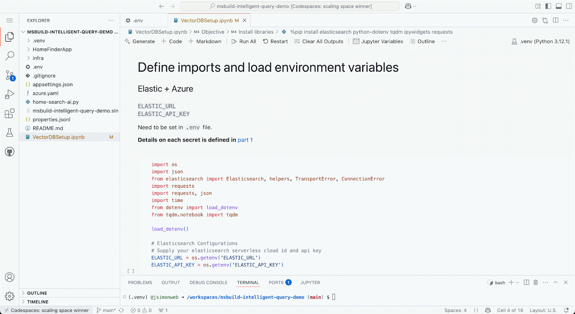This screenshot has width=575, height=314.
Task: Toggle the secondary sidebar layout button
Action: (x=569, y=6)
